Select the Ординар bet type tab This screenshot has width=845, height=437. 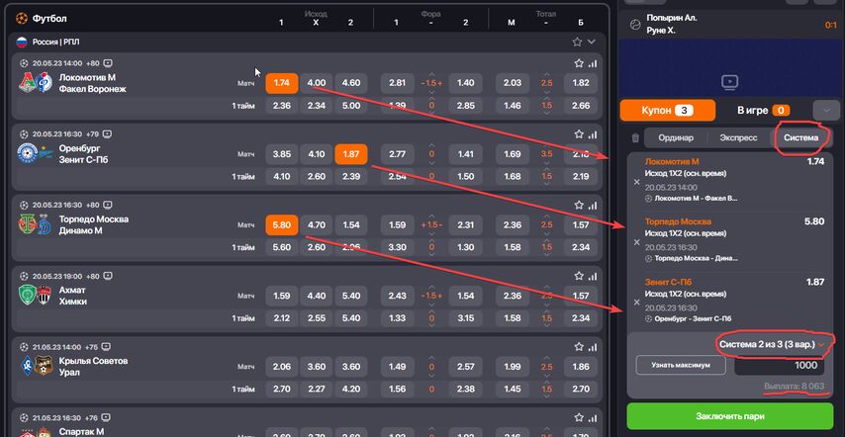click(676, 137)
